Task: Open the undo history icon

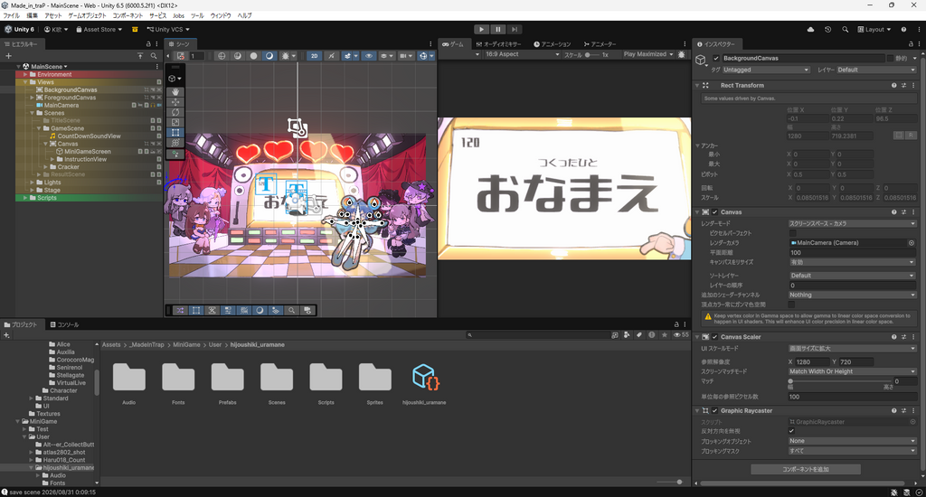Action: pyautogui.click(x=828, y=30)
